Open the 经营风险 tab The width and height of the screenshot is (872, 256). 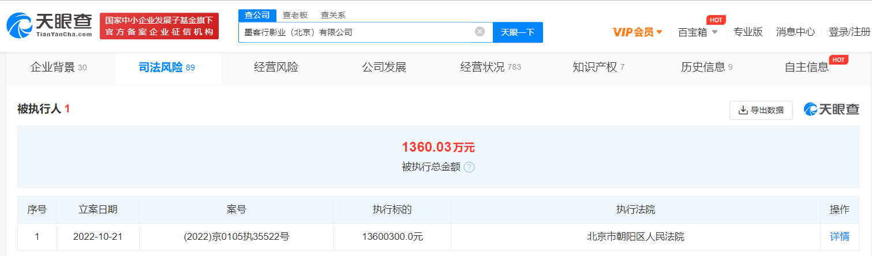[276, 67]
